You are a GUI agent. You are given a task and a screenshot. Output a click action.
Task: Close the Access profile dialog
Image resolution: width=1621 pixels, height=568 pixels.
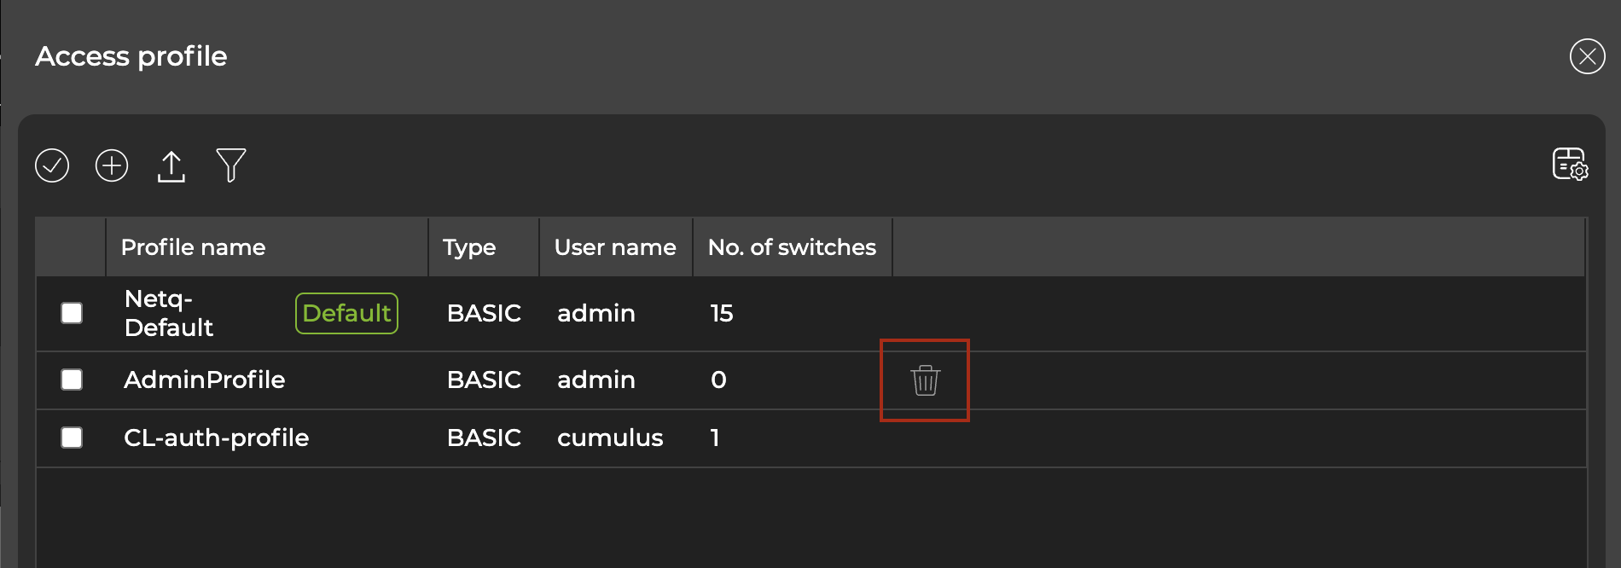coord(1587,57)
